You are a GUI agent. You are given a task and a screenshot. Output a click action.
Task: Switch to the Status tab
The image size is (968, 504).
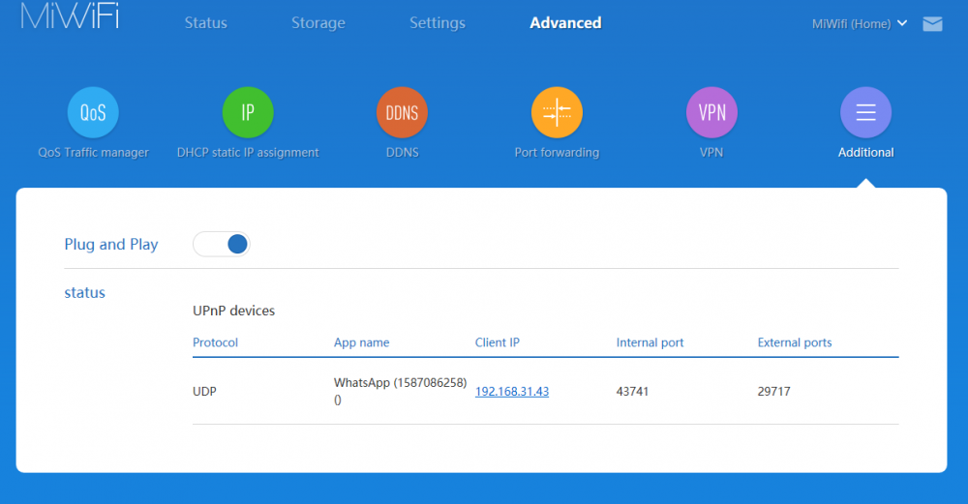tap(205, 23)
